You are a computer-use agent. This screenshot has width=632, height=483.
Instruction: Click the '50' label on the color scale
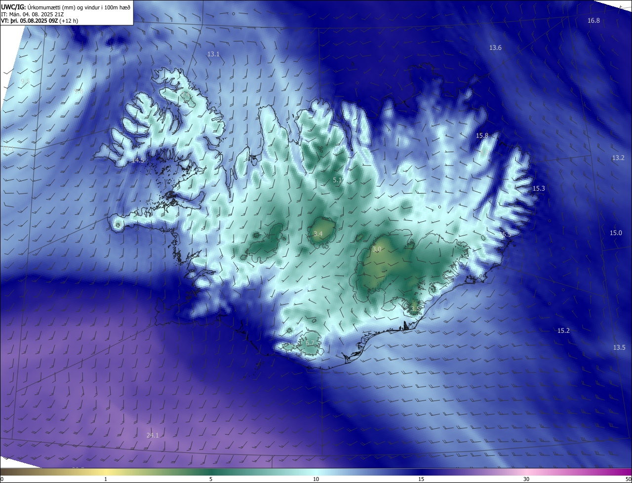(x=628, y=480)
